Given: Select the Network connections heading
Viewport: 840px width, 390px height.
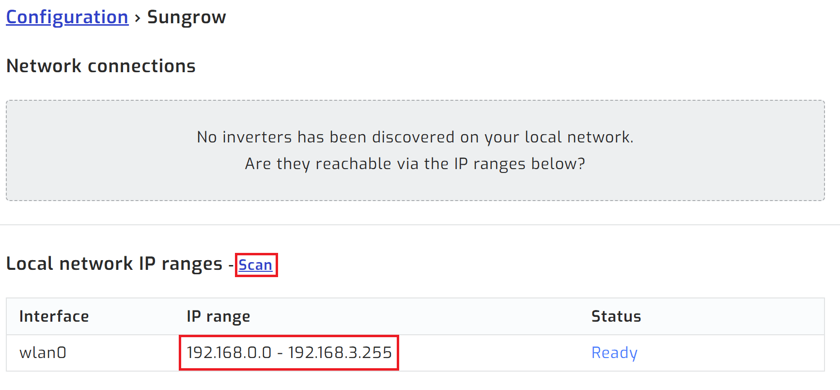Looking at the screenshot, I should 100,65.
